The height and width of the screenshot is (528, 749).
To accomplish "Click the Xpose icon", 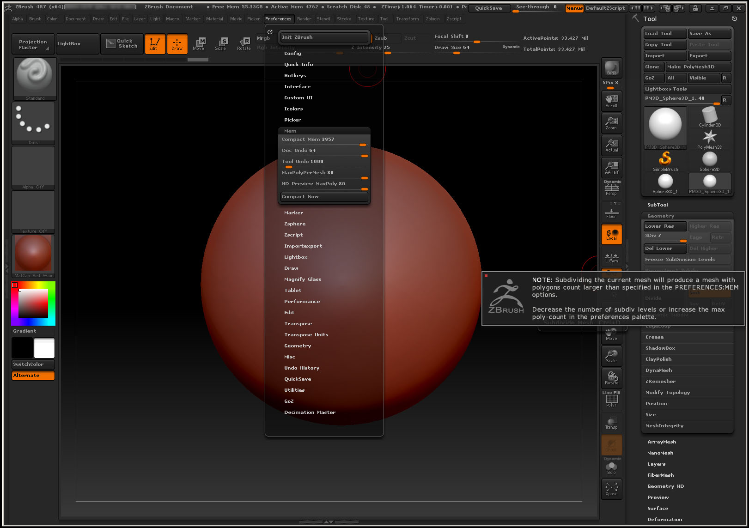I will pyautogui.click(x=611, y=489).
